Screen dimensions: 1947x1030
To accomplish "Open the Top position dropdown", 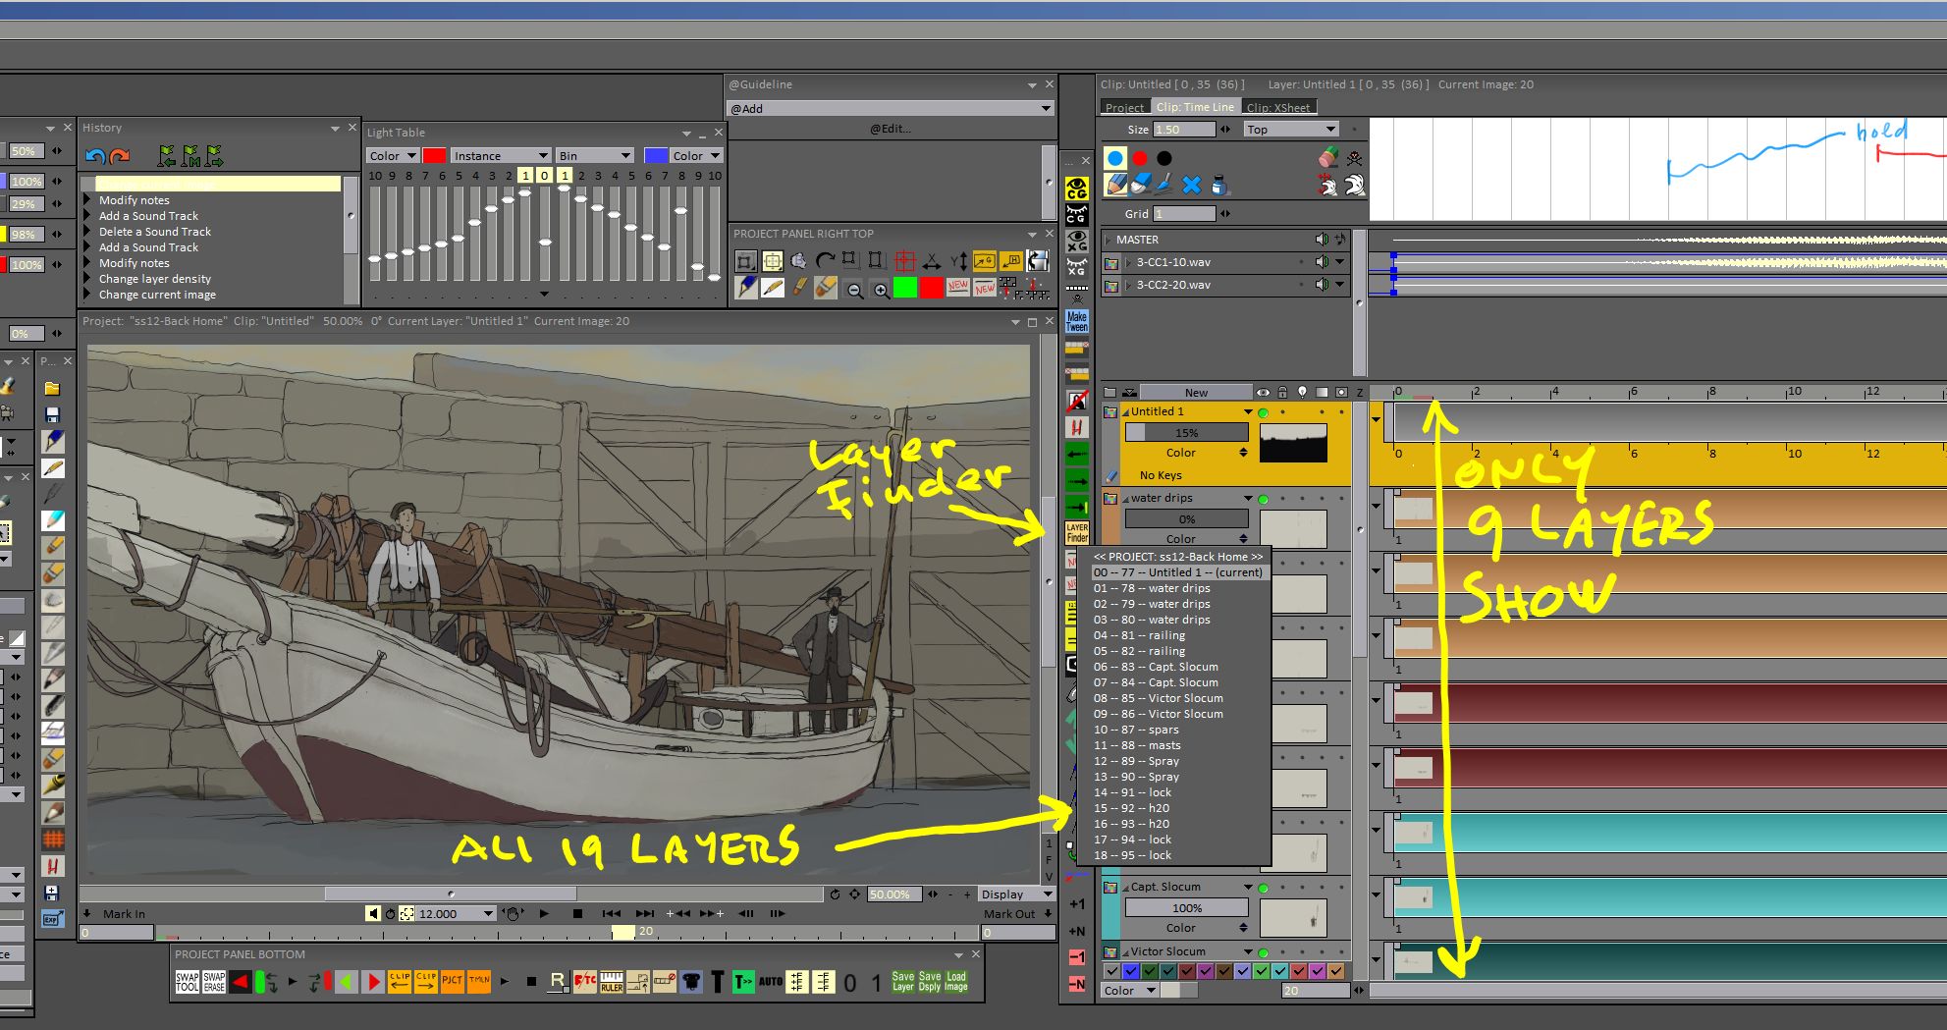I will coord(1290,129).
